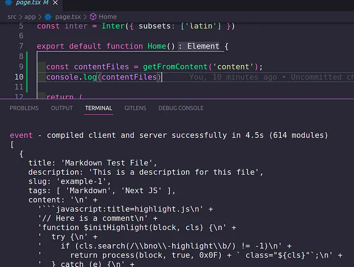The image size is (354, 267).
Task: Close the page.tsx editor tab
Action: point(56,3)
